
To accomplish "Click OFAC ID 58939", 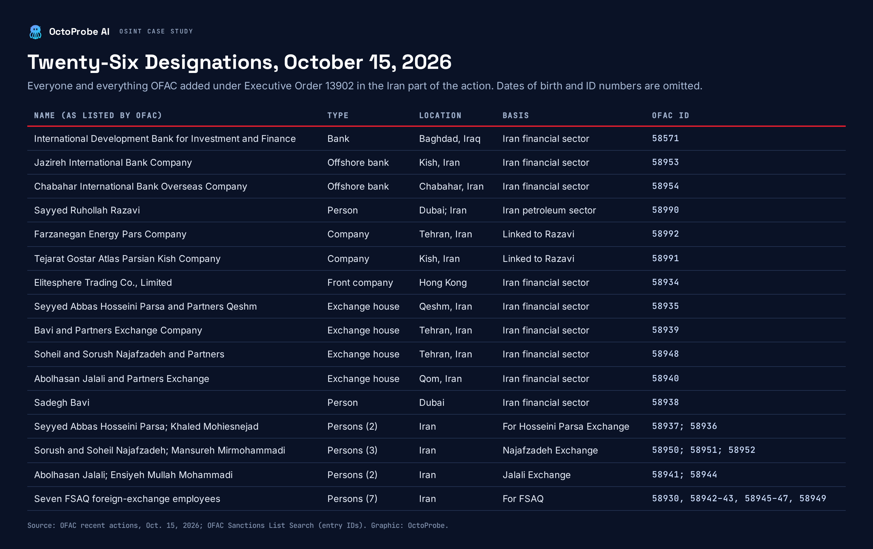I will [665, 330].
